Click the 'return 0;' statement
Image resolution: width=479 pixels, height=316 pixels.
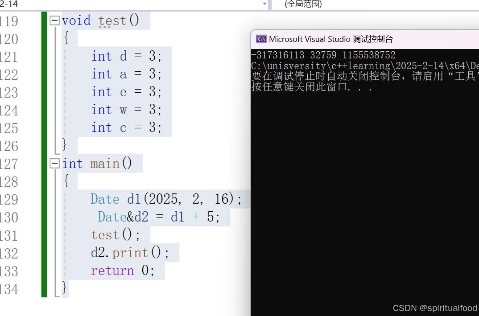(x=123, y=271)
